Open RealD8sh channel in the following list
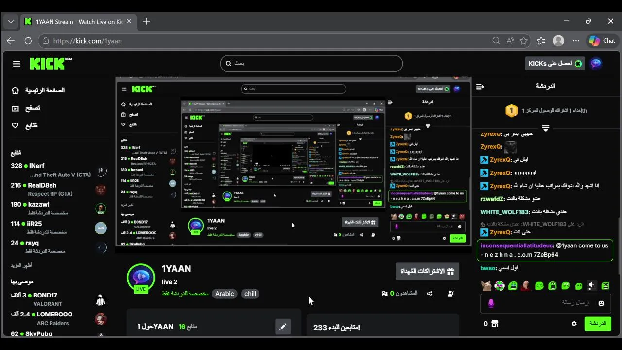The image size is (622, 350). click(x=58, y=190)
